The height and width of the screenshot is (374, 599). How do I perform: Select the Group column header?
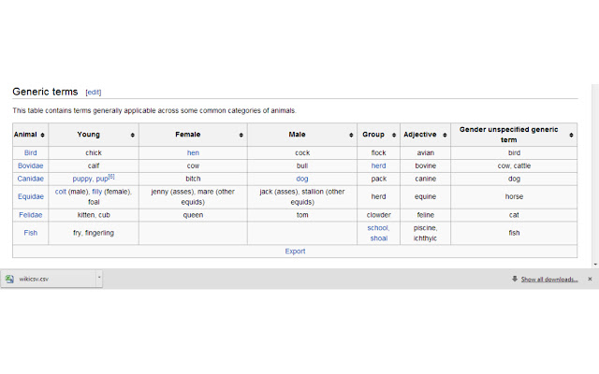point(378,135)
